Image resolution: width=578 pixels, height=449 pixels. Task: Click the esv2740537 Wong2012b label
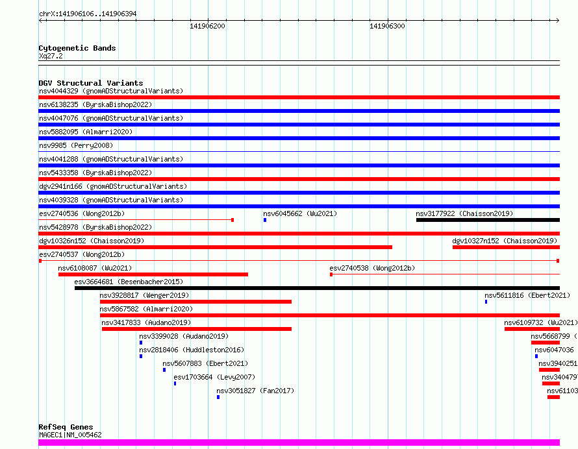[82, 254]
